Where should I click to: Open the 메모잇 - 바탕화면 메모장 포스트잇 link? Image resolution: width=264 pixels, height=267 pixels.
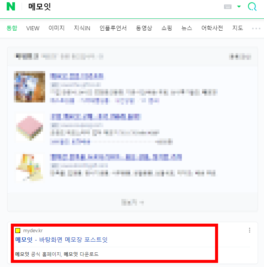tap(61, 240)
